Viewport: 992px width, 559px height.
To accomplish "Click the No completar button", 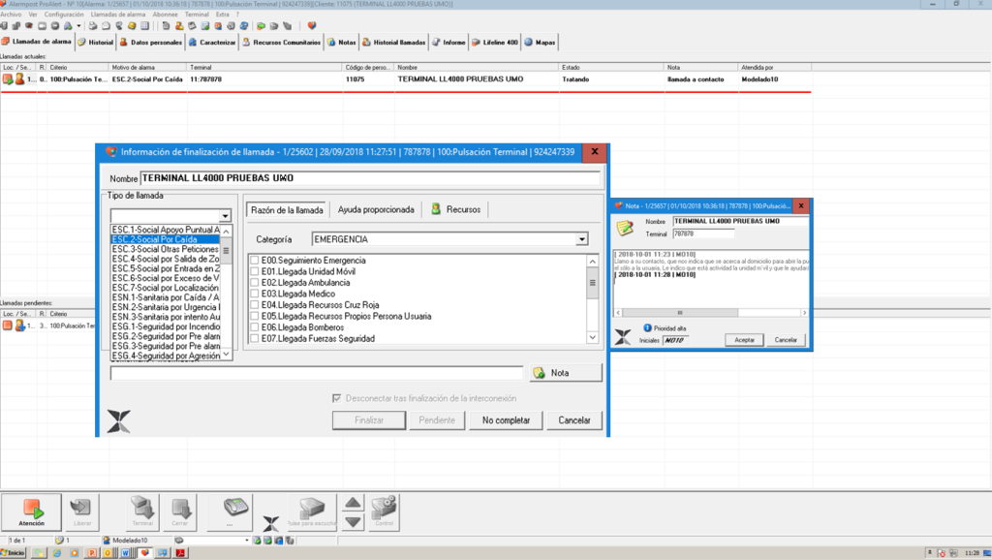I will [x=506, y=420].
